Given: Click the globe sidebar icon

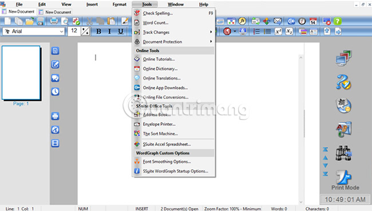Looking at the screenshot, I should pos(55,130).
